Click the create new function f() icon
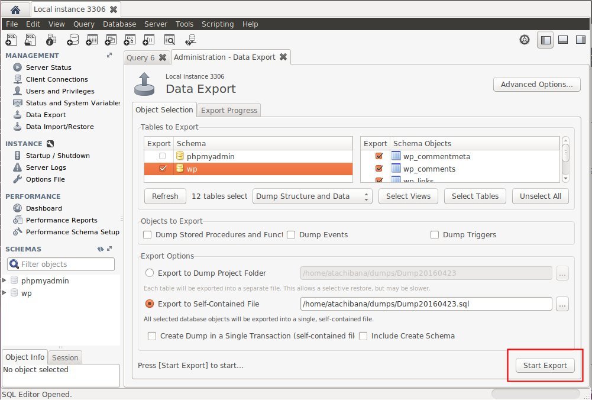Screen dimensions: 592x400 click(x=148, y=39)
